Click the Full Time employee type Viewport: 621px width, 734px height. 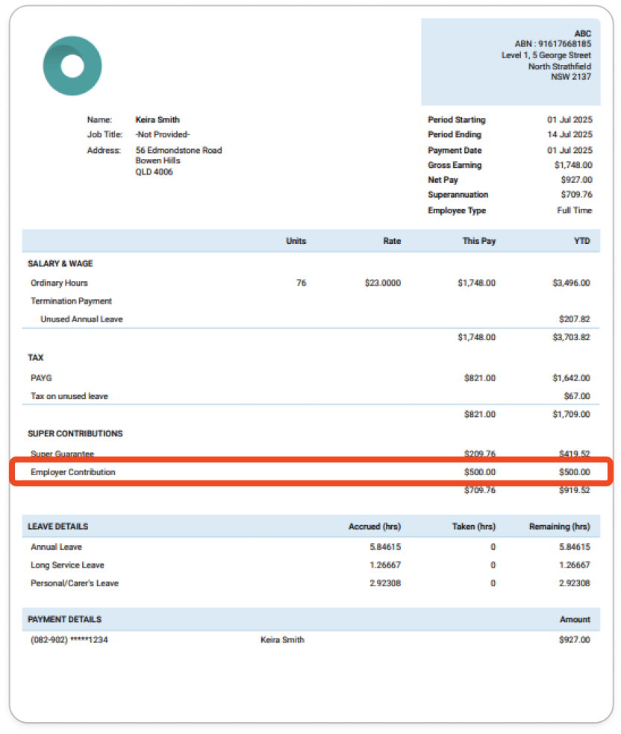tap(572, 210)
